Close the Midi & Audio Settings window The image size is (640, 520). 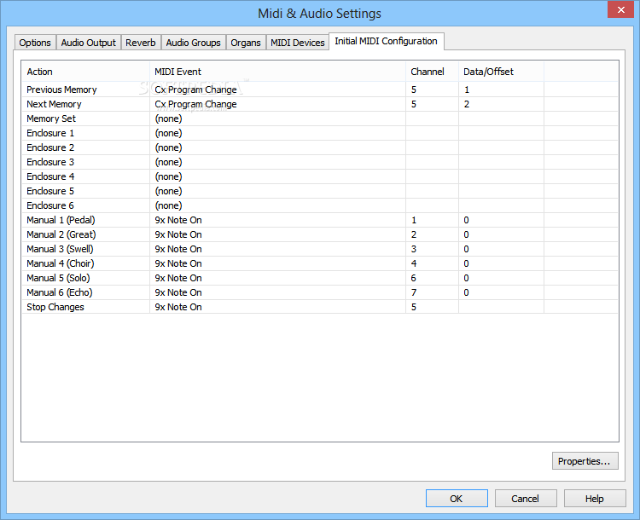[x=621, y=9]
